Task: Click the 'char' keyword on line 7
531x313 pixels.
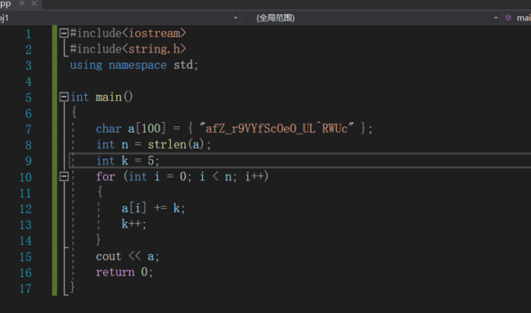Action: (109, 129)
